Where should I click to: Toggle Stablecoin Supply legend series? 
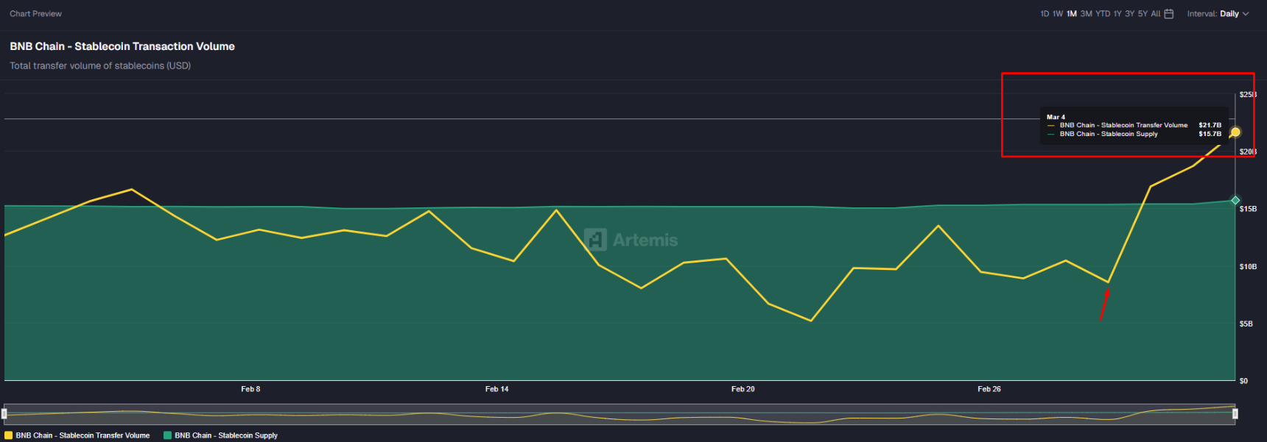pyautogui.click(x=225, y=435)
